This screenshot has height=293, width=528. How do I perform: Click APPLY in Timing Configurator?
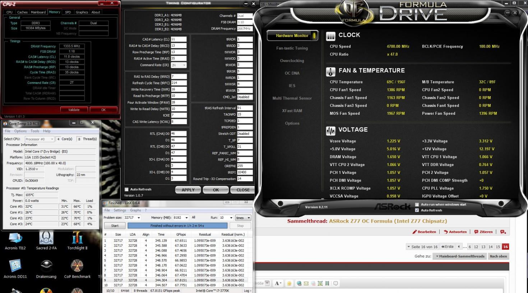pyautogui.click(x=188, y=190)
